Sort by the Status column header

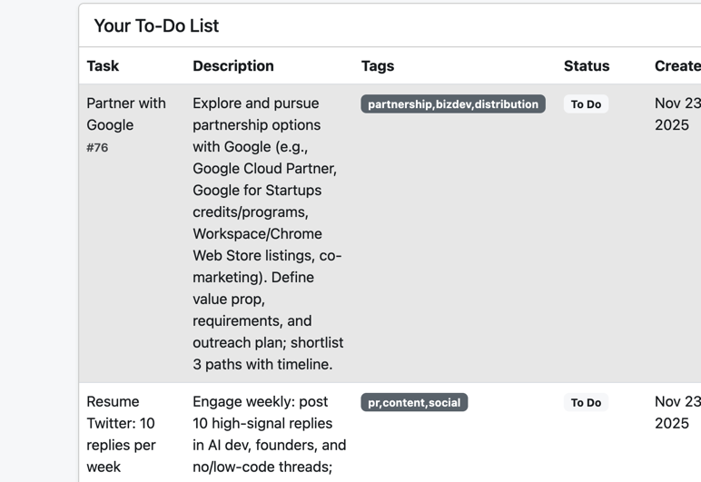pyautogui.click(x=586, y=66)
